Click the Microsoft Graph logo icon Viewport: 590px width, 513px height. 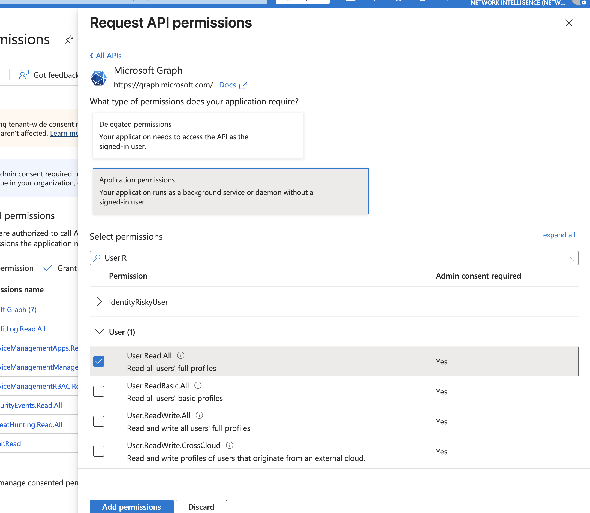(x=98, y=78)
